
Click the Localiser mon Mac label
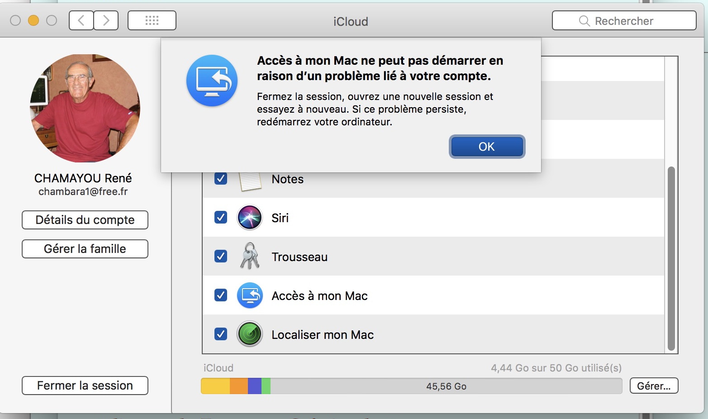tap(323, 335)
